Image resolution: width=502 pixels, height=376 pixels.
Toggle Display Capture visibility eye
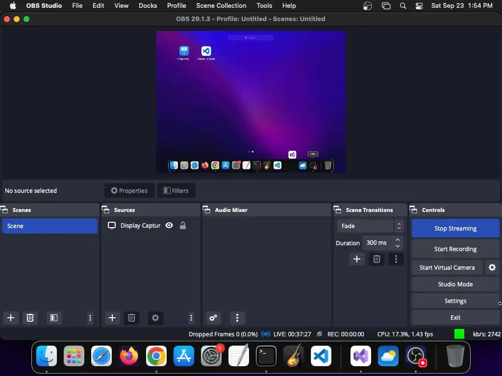point(169,225)
